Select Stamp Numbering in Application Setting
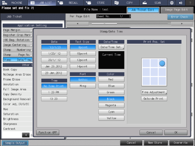This screenshot has height=146, width=195. pos(17,50)
